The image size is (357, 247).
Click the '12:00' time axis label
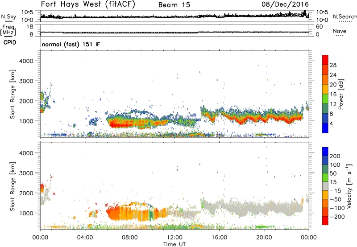(x=174, y=238)
